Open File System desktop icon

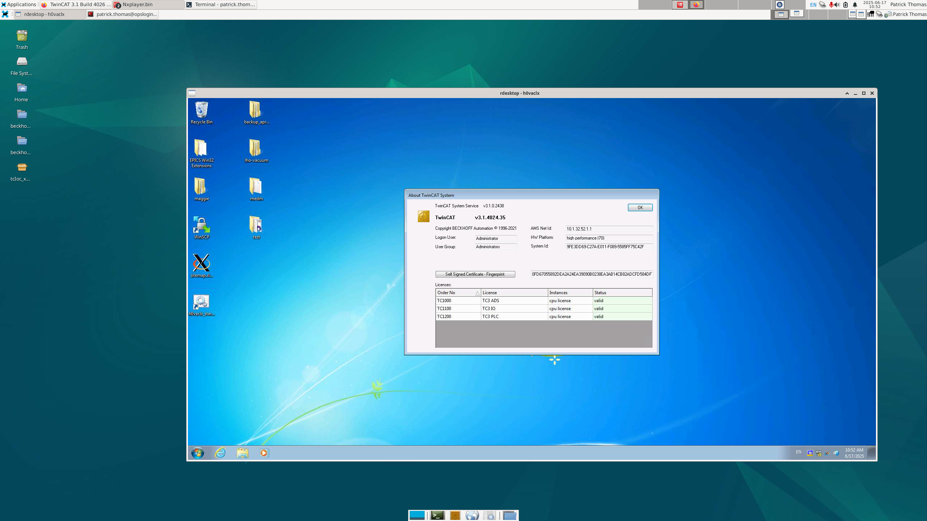[21, 66]
